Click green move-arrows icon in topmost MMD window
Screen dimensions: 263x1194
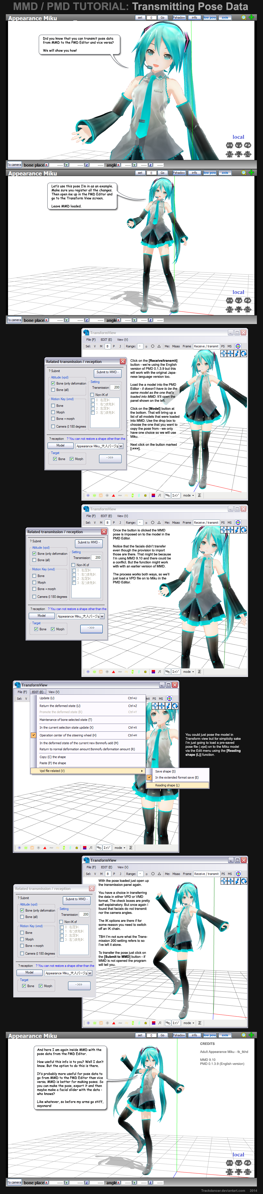coord(251,17)
